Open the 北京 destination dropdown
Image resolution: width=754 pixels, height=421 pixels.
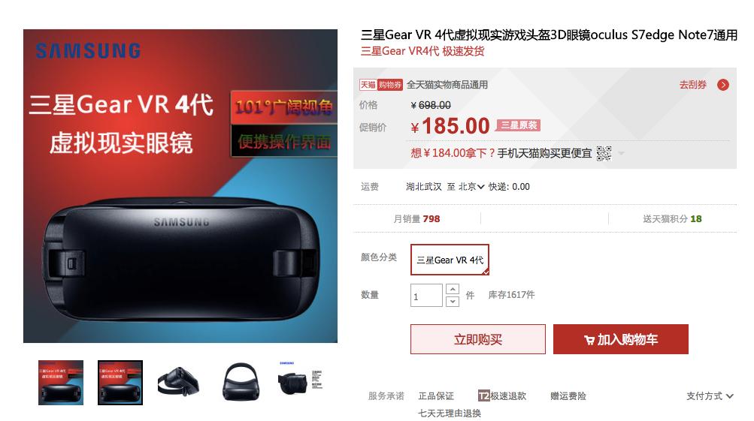tap(471, 187)
